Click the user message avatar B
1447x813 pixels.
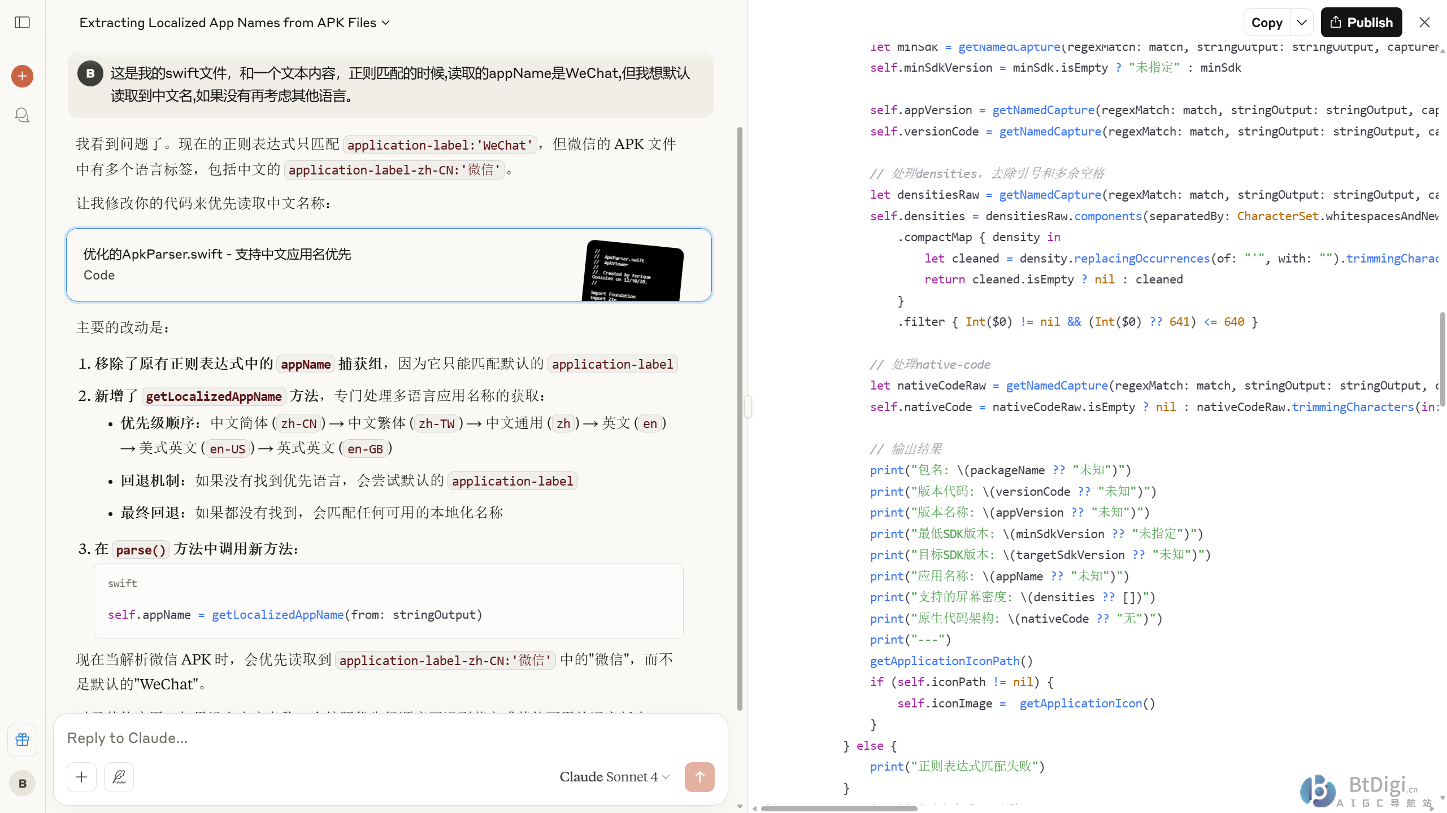90,73
